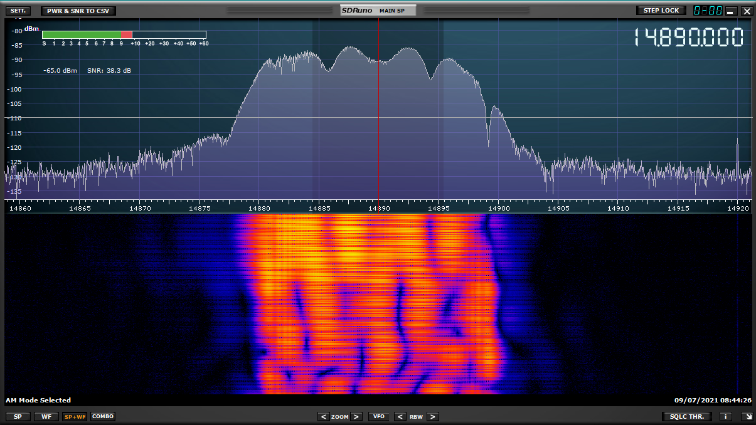756x425 pixels.
Task: Open the SETT. settings panel
Action: pyautogui.click(x=17, y=11)
